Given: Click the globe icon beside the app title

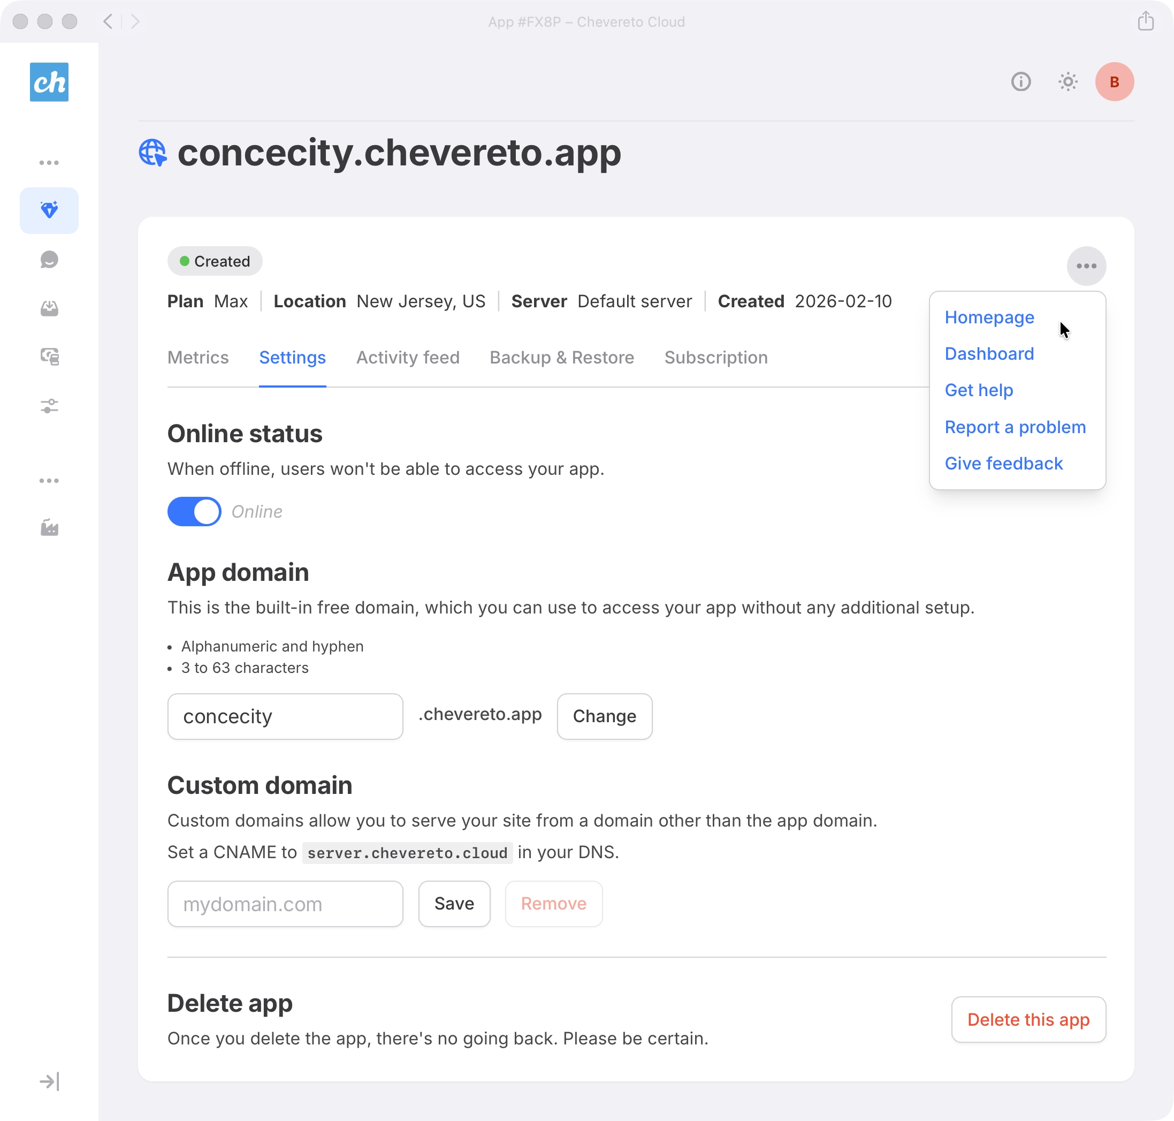Looking at the screenshot, I should [153, 153].
